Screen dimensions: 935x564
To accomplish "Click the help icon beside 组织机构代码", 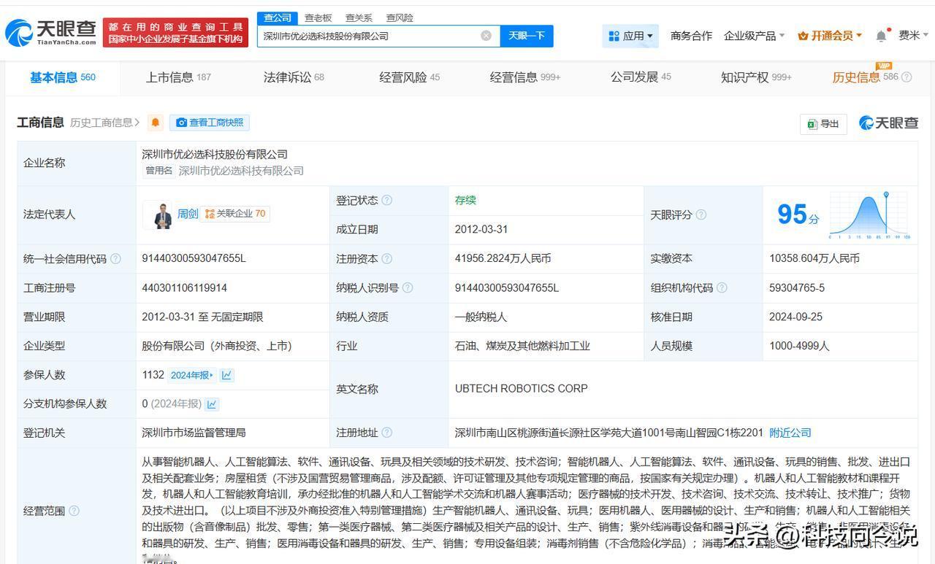I will tap(722, 287).
